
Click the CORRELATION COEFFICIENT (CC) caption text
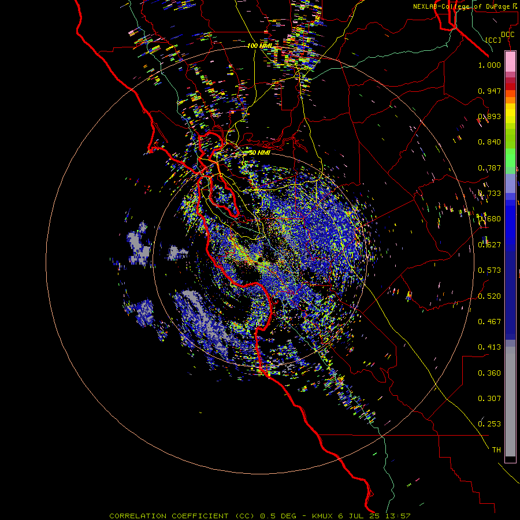[x=181, y=516]
